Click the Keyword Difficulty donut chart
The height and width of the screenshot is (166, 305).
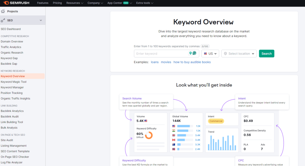click(149, 135)
